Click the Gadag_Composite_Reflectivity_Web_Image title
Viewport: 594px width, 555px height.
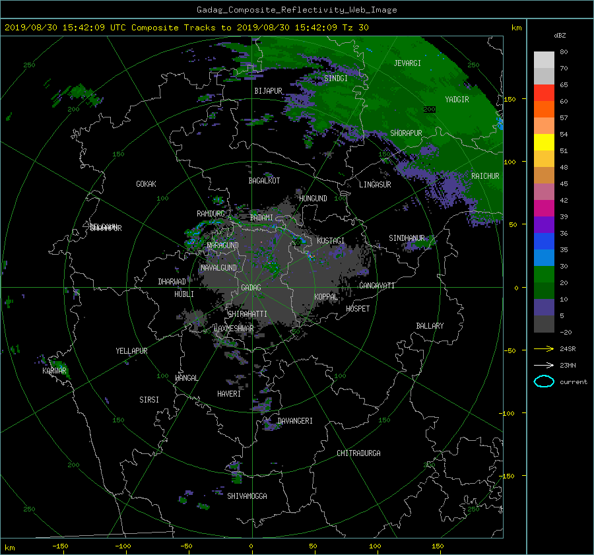pos(296,10)
